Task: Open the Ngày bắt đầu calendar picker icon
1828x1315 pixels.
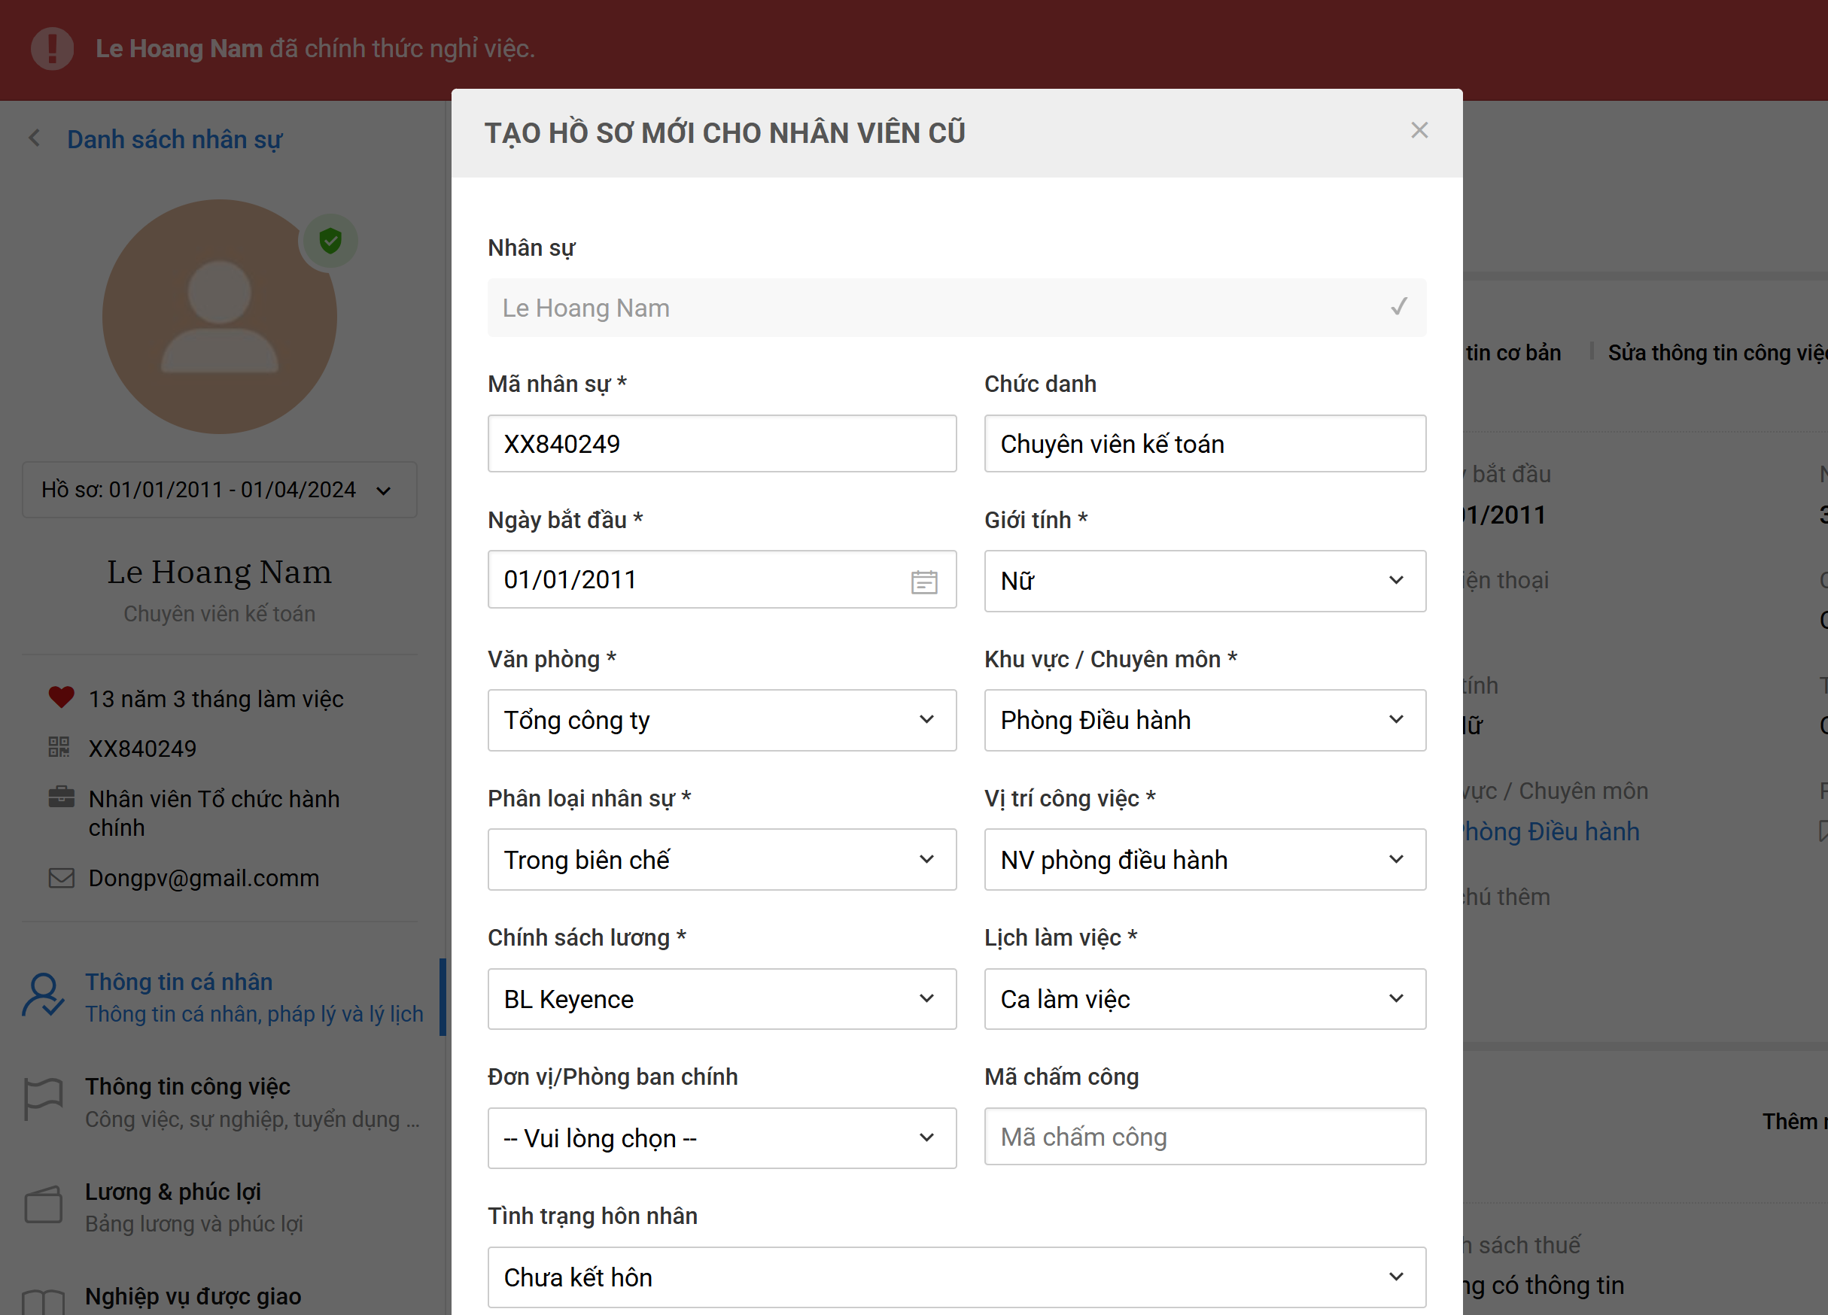Action: pos(923,581)
